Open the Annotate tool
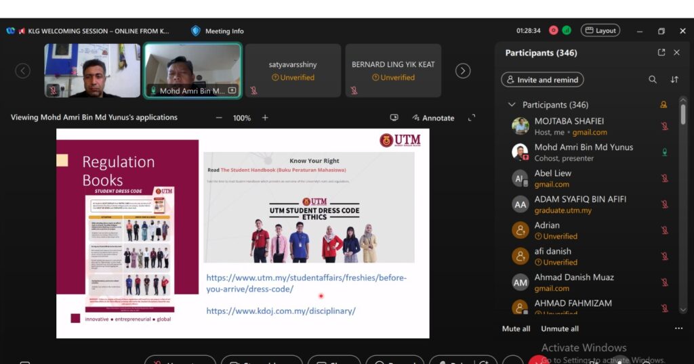Viewport: 694px width, 364px height. (x=432, y=118)
